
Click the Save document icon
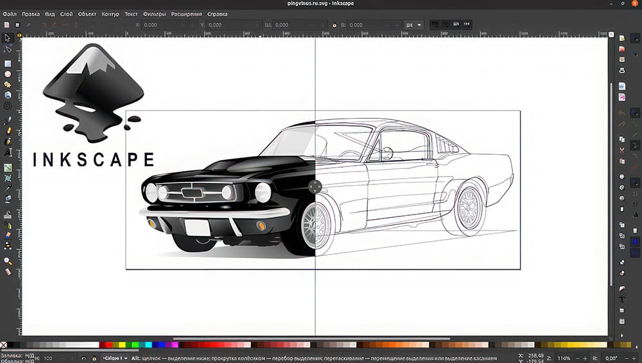pyautogui.click(x=622, y=59)
